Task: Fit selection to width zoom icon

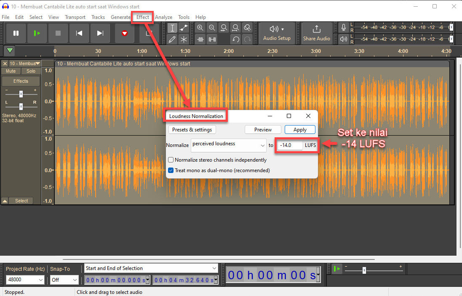Action: pyautogui.click(x=224, y=28)
